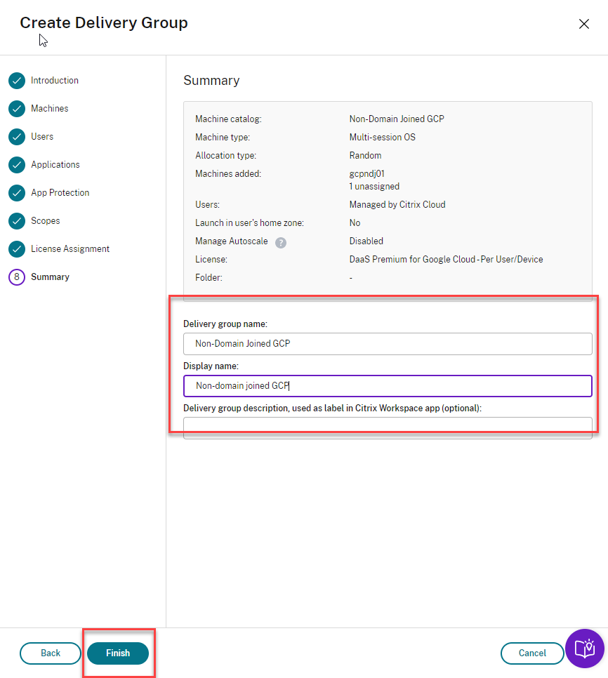The height and width of the screenshot is (678, 608).
Task: Click the Introduction step checkmark icon
Action: (17, 81)
